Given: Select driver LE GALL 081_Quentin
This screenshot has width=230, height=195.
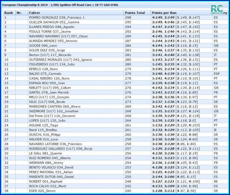Looking at the screenshot, I should pyautogui.click(x=46, y=154).
